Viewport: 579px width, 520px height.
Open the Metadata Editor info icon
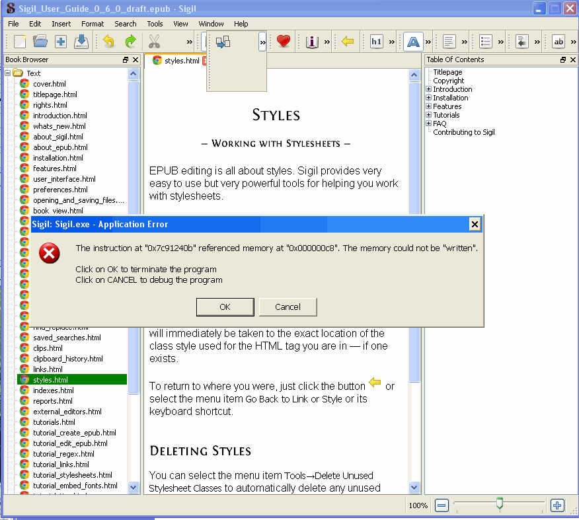point(312,42)
